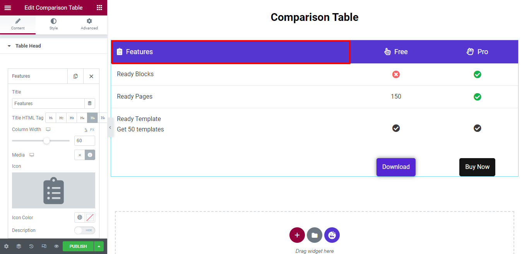Choose the None option for Media

click(80, 155)
